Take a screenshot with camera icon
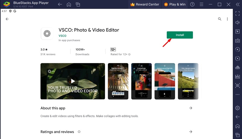This screenshot has height=139, width=242. pyautogui.click(x=237, y=85)
